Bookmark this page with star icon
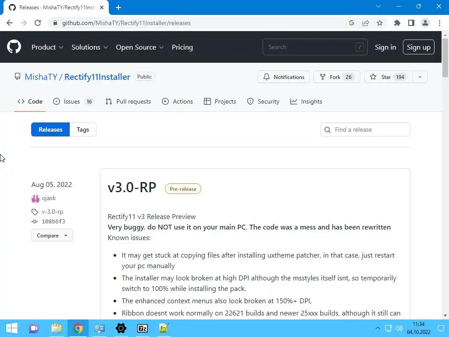Viewport: 449px width, 337px height. (x=380, y=23)
